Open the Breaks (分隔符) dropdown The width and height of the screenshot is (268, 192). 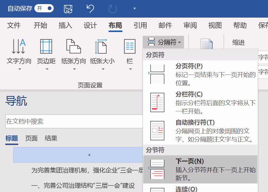tap(164, 42)
